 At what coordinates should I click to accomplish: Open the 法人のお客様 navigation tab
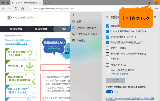[41, 29]
